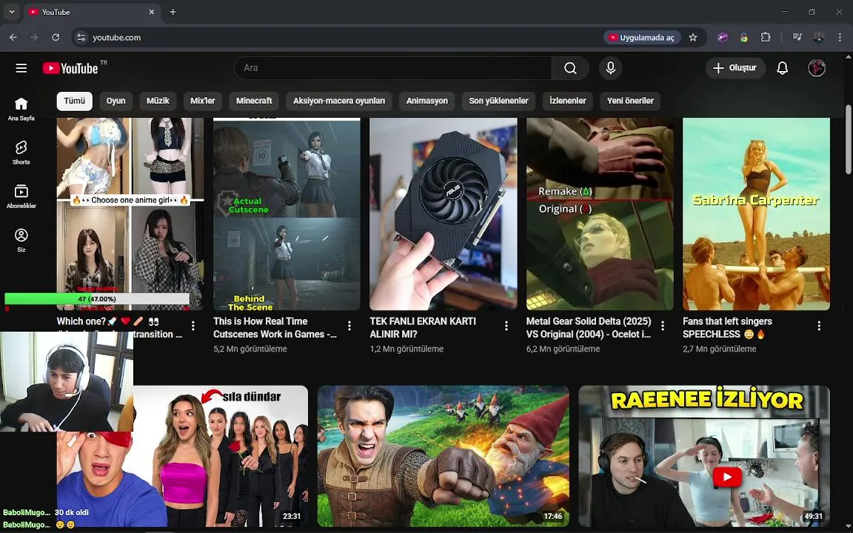This screenshot has width=853, height=533.
Task: Select the Yeni öneriler chip
Action: [x=631, y=101]
